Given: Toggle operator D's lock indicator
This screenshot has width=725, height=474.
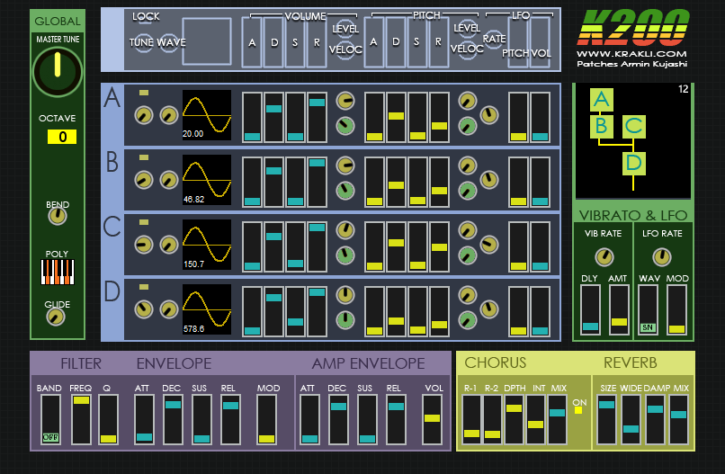Looking at the screenshot, I should 144,287.
